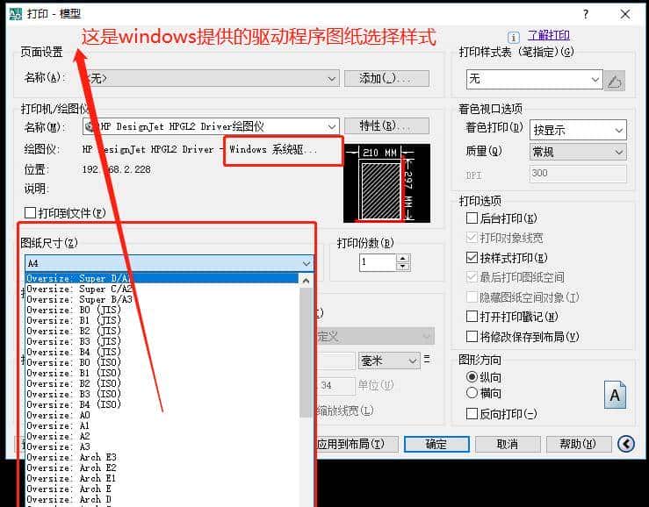Open the page setup 名称(A) dropdown

[211, 78]
